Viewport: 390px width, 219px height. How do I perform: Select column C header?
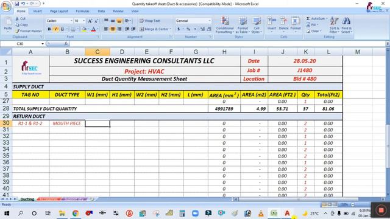[x=97, y=52]
